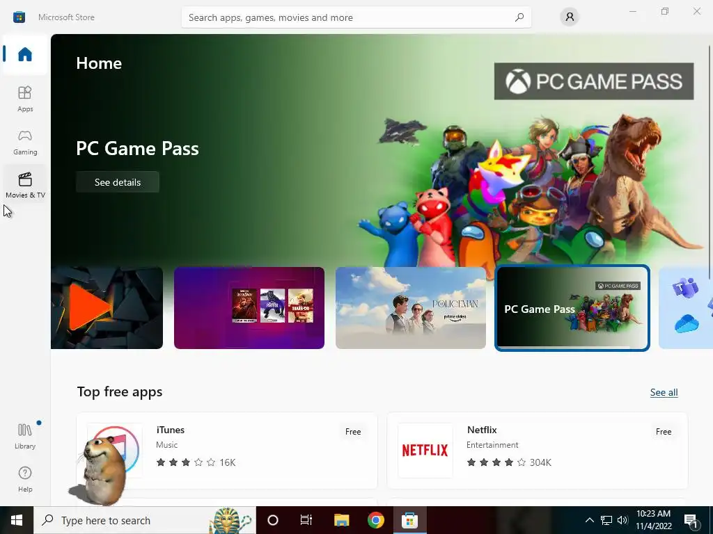Screen dimensions: 713x534
Task: Open the Home tab in sidebar
Action: click(x=25, y=54)
